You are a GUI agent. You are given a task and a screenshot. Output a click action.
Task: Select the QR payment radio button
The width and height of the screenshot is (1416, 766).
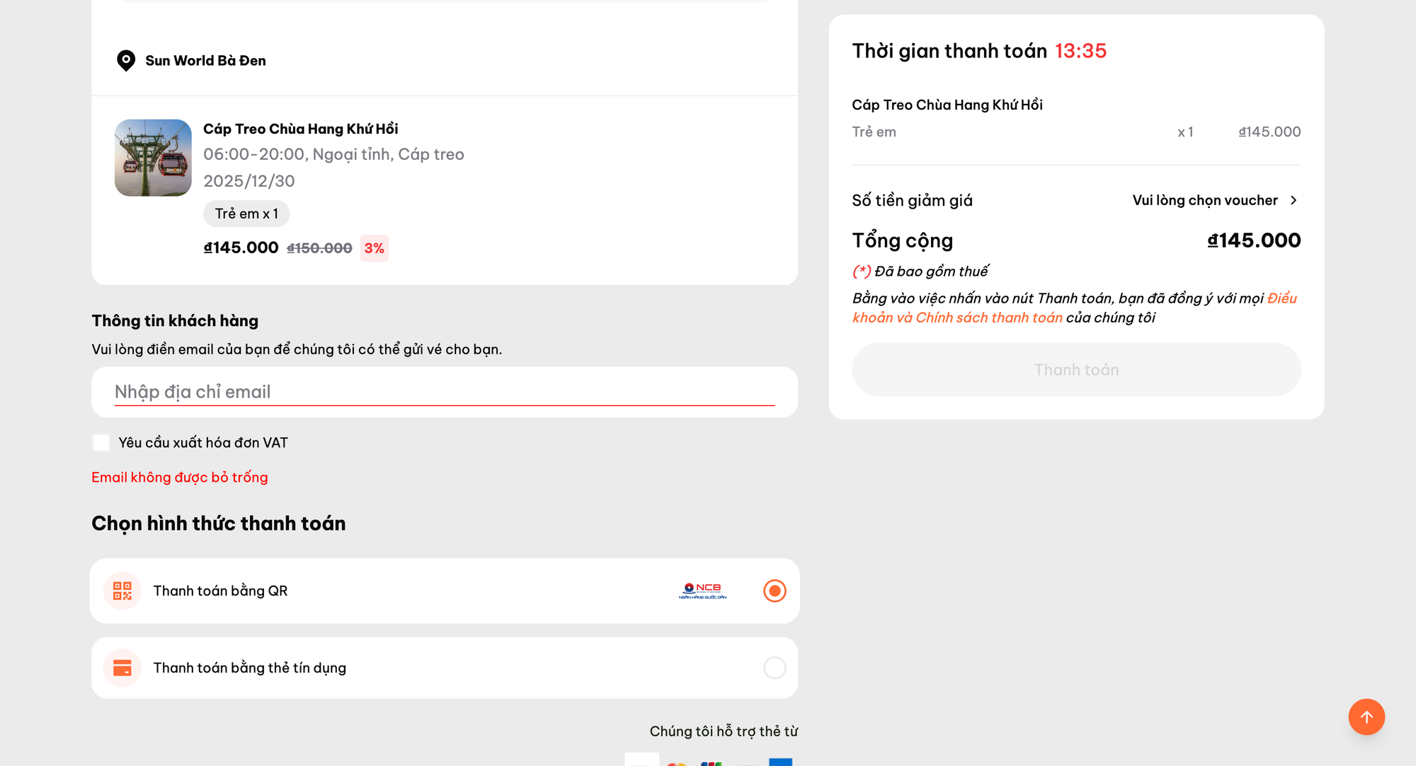click(775, 591)
